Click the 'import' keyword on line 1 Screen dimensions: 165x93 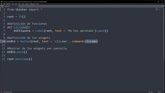click(x=34, y=10)
